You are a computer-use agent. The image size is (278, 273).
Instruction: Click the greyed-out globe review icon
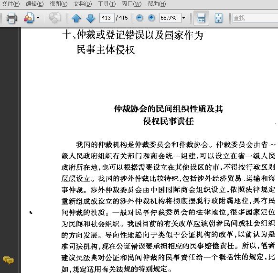click(54, 18)
